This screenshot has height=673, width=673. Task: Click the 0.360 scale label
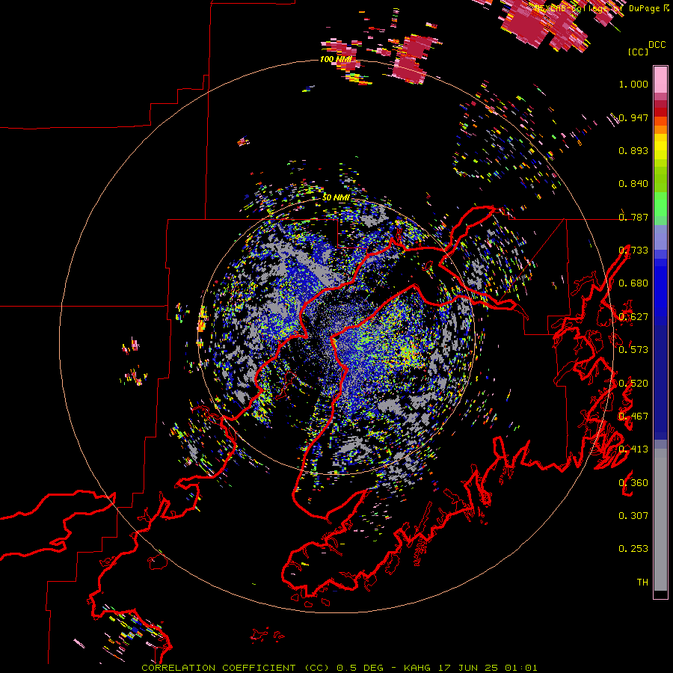pos(633,483)
